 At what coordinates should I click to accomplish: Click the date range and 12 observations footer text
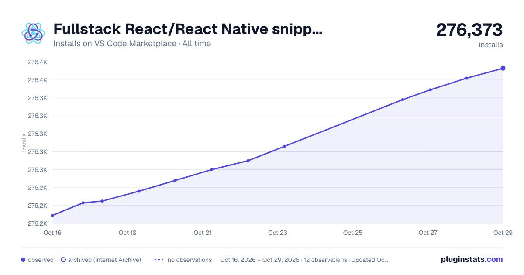tap(304, 260)
